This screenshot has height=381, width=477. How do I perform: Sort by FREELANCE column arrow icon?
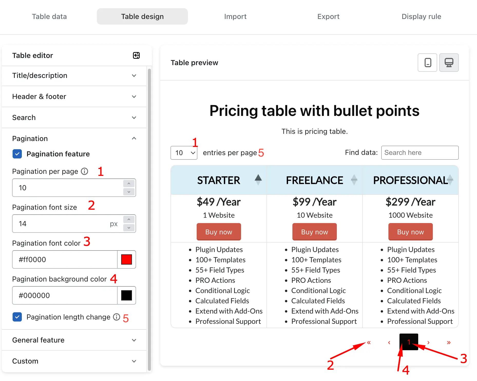coord(354,180)
